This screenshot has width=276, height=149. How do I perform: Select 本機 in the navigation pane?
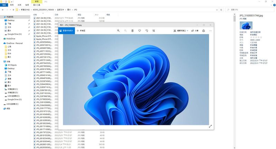pyautogui.click(x=8, y=62)
